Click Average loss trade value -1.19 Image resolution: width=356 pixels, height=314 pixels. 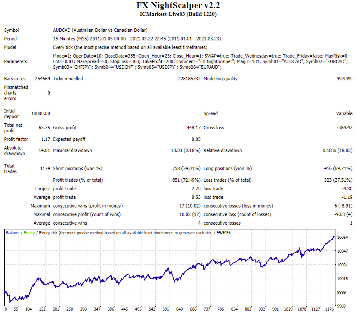click(x=347, y=197)
